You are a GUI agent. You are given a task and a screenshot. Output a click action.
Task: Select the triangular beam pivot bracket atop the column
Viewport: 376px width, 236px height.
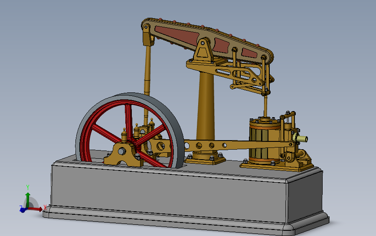pyautogui.click(x=203, y=49)
